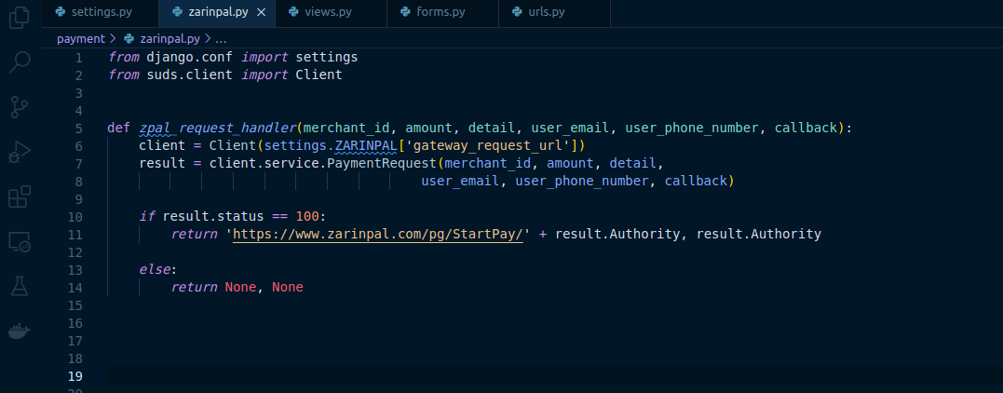The width and height of the screenshot is (1003, 393).
Task: Close the zarinpal.py tab
Action: click(261, 12)
